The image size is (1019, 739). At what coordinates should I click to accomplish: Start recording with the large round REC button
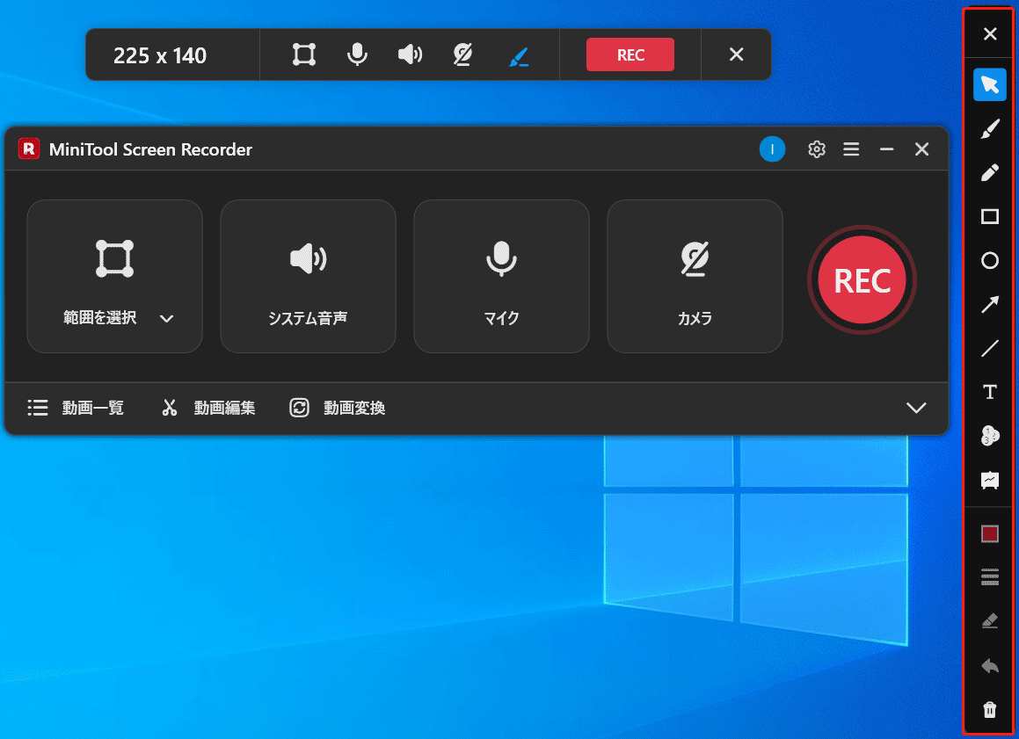pyautogui.click(x=862, y=280)
